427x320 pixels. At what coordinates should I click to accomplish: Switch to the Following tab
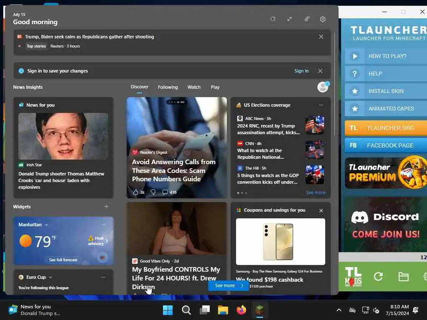(x=168, y=87)
